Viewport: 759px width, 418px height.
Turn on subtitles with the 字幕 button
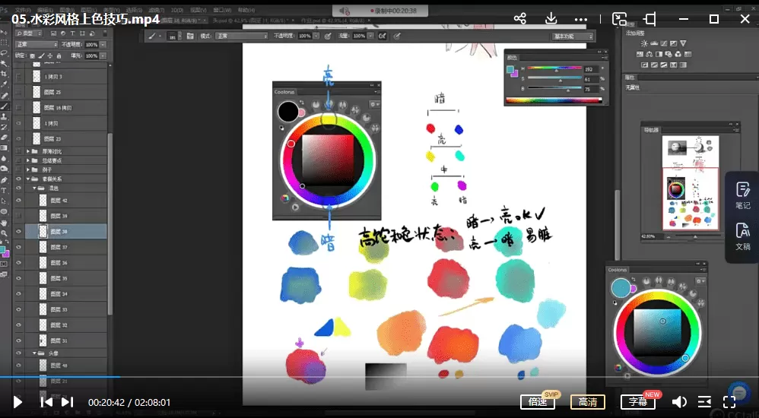(x=637, y=402)
